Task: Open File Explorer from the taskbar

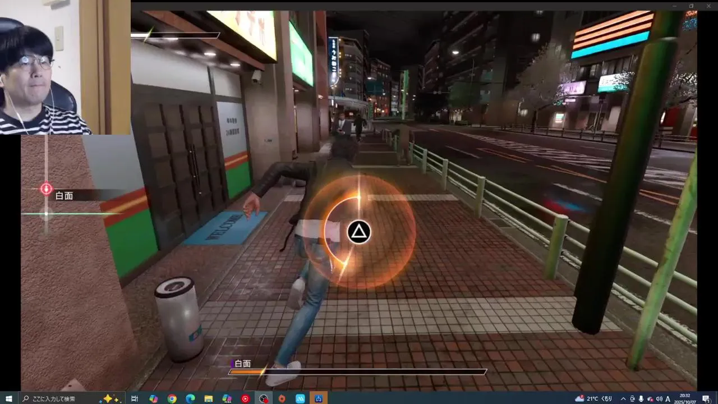Action: (209, 398)
